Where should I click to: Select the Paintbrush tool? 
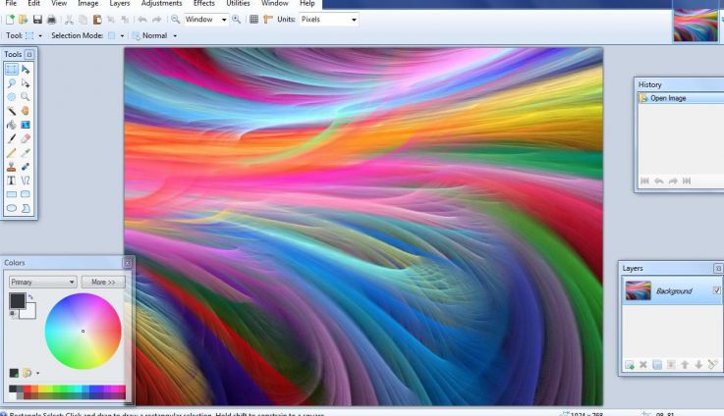tap(12, 138)
